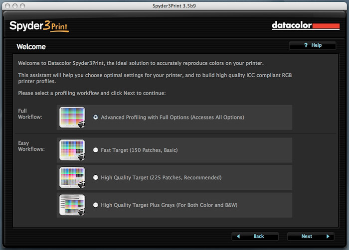Image resolution: width=349 pixels, height=250 pixels.
Task: Click the Welcome heading
Action: coord(31,47)
